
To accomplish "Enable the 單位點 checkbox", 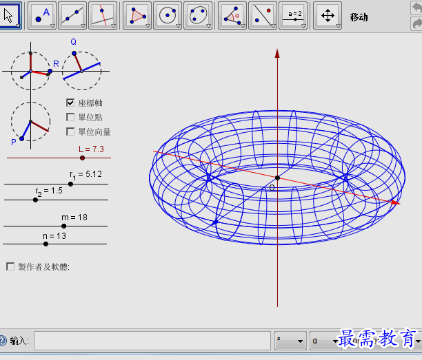I will pos(70,117).
